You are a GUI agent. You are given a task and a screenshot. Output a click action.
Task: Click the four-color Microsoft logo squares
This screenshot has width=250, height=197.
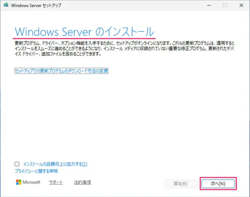click(x=18, y=182)
